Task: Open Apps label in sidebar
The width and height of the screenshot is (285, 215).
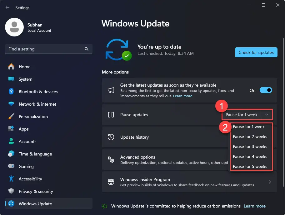Action: [24, 129]
